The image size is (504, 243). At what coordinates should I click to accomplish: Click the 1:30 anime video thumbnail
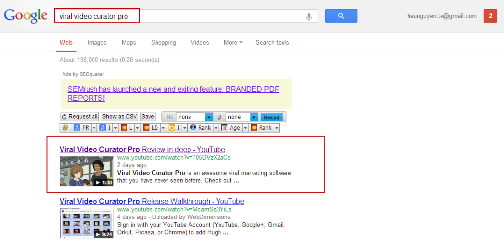pos(87,171)
